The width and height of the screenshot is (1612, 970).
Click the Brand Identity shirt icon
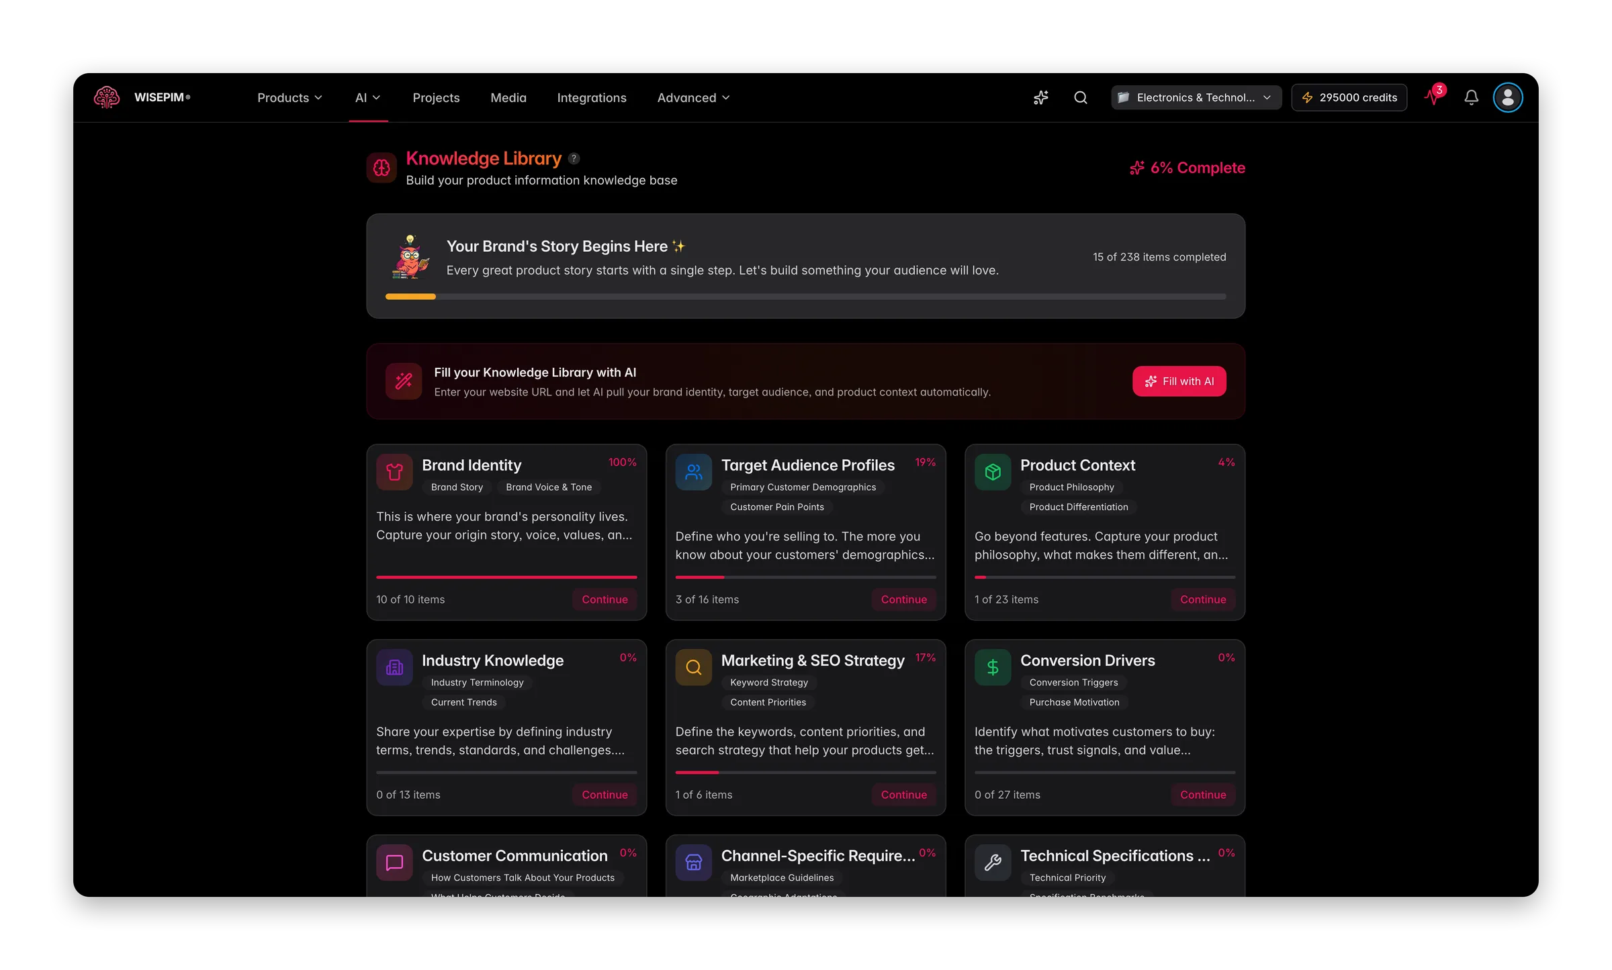pos(394,472)
